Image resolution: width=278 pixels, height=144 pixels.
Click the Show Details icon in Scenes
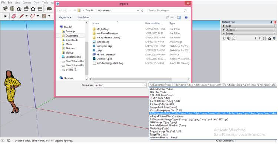pyautogui.click(x=269, y=38)
